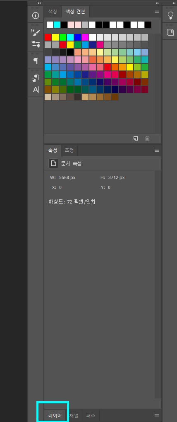Pick the bright magenta swatch in top grid row
The image size is (177, 422).
(x=85, y=37)
